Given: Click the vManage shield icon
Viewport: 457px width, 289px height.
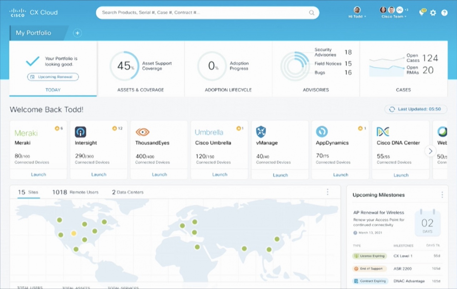Looking at the screenshot, I should coord(261,132).
